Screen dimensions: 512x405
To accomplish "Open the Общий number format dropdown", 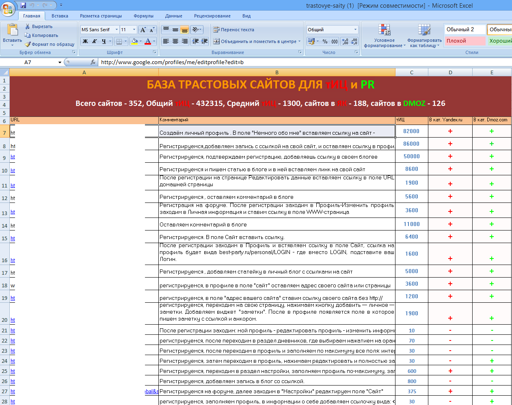I will coord(355,30).
